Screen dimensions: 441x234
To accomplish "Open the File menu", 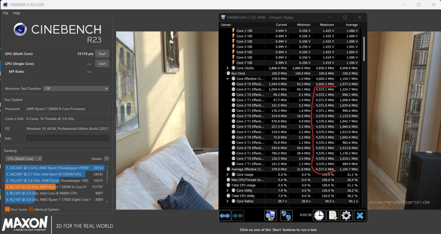I will coord(6,13).
